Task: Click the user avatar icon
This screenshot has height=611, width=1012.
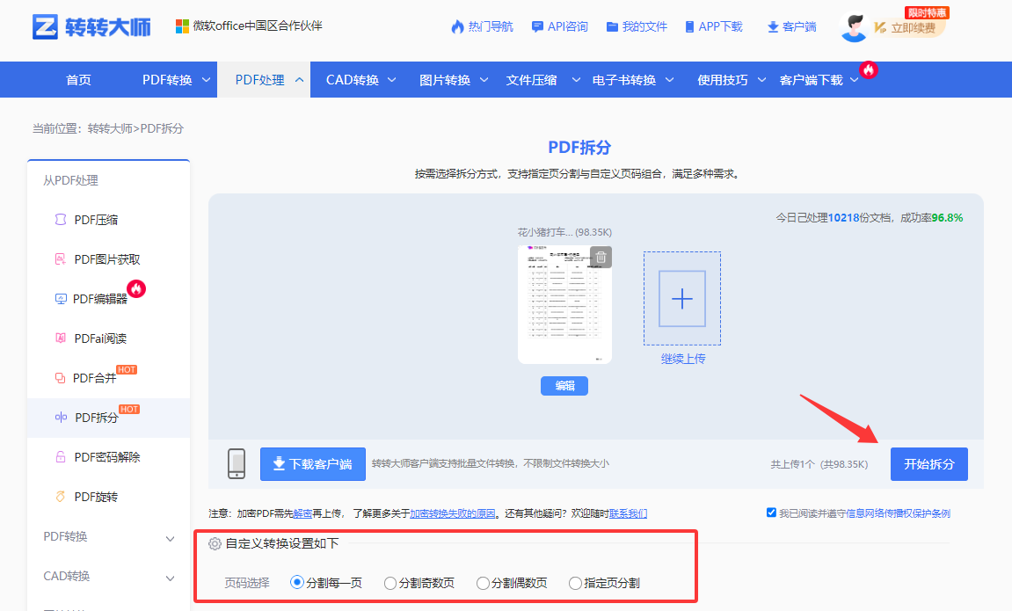Action: (x=854, y=28)
